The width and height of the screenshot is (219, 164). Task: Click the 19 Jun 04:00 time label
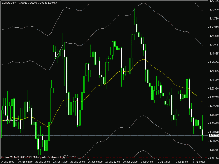(x=25, y=162)
